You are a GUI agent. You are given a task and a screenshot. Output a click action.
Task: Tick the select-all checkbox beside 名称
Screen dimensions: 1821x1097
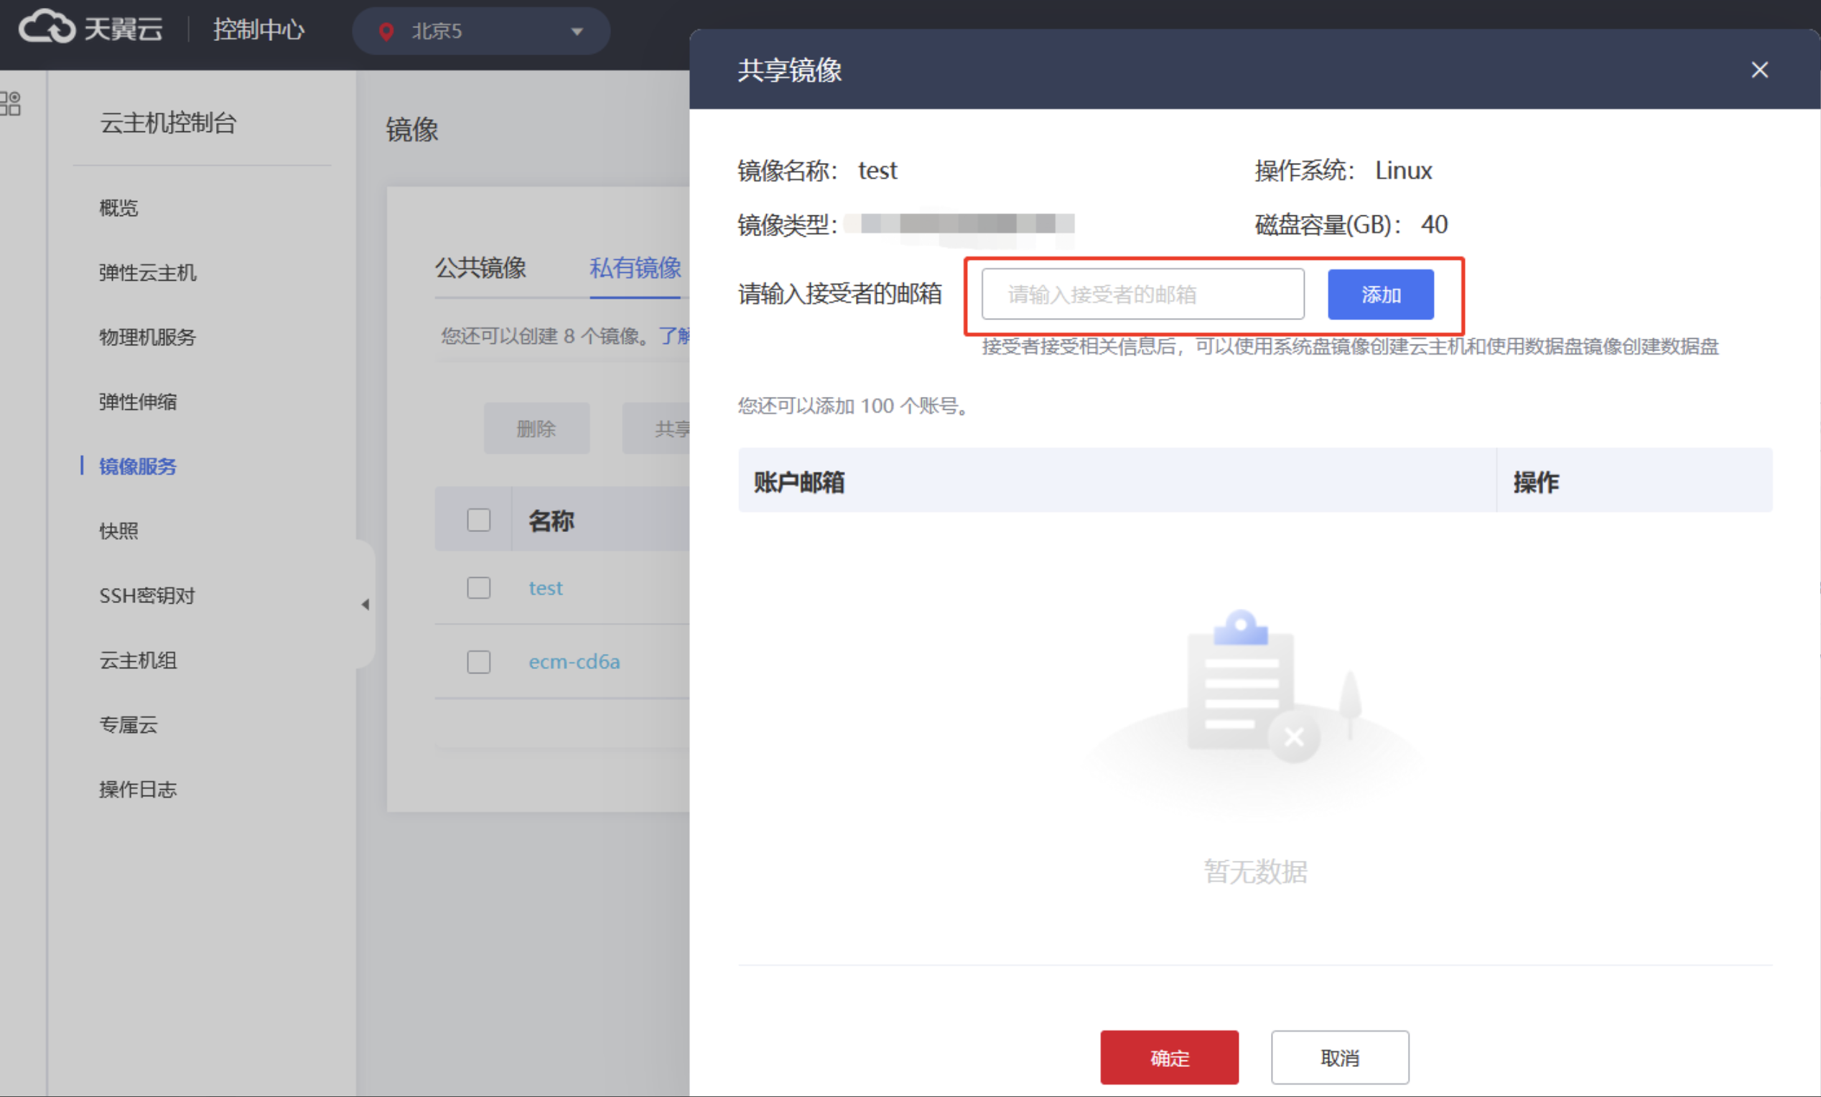click(x=478, y=520)
